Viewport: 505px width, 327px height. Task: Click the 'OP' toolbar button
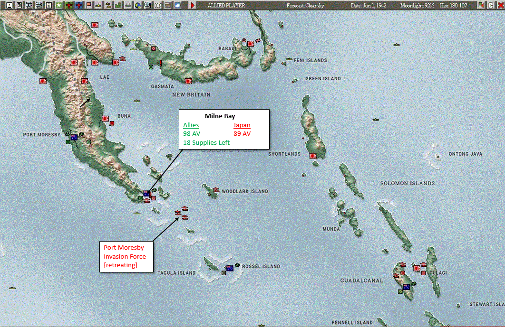158,5
